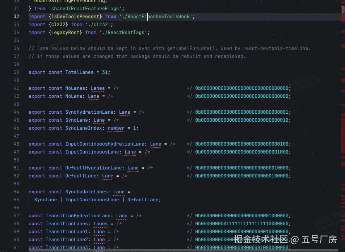Click binary literal of TransitionLane1
This screenshot has height=252, width=345.
coord(242,231)
